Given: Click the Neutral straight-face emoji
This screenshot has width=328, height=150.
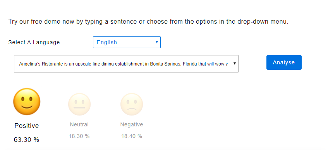Looking at the screenshot, I should click(x=79, y=104).
